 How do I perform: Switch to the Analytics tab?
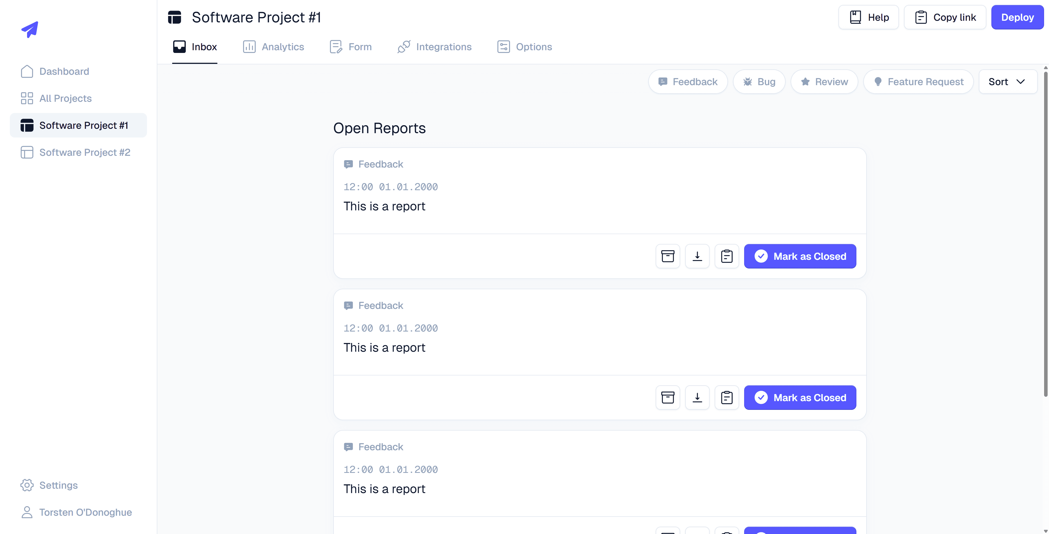(273, 47)
